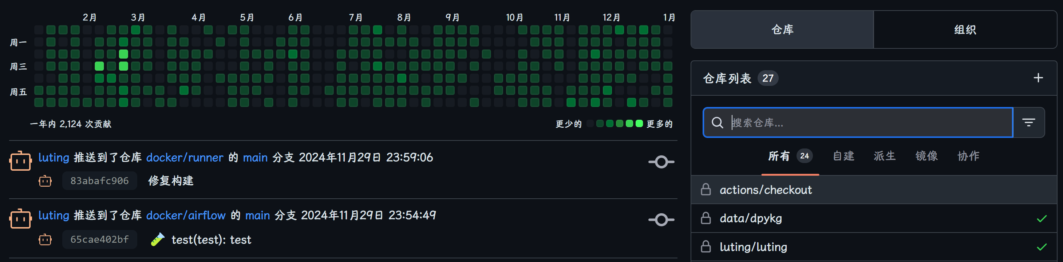This screenshot has height=262, width=1063.
Task: Open commit 65cae402bf
Action: click(99, 239)
